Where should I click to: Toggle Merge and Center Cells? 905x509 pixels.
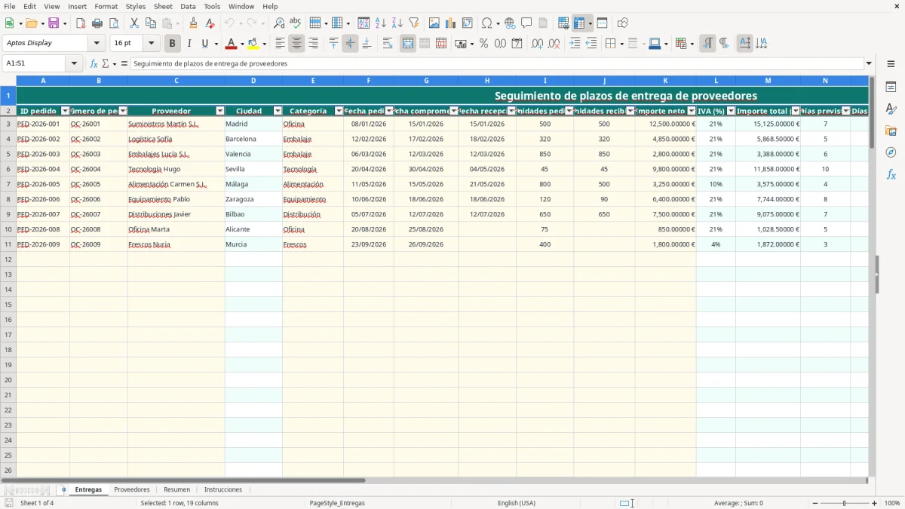pyautogui.click(x=408, y=44)
